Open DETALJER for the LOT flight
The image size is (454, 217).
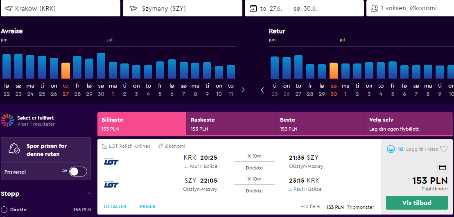click(x=115, y=207)
